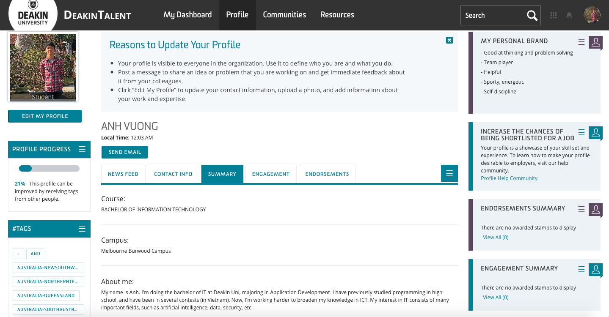Click Edit My Profile button
The height and width of the screenshot is (317, 609).
click(x=45, y=116)
